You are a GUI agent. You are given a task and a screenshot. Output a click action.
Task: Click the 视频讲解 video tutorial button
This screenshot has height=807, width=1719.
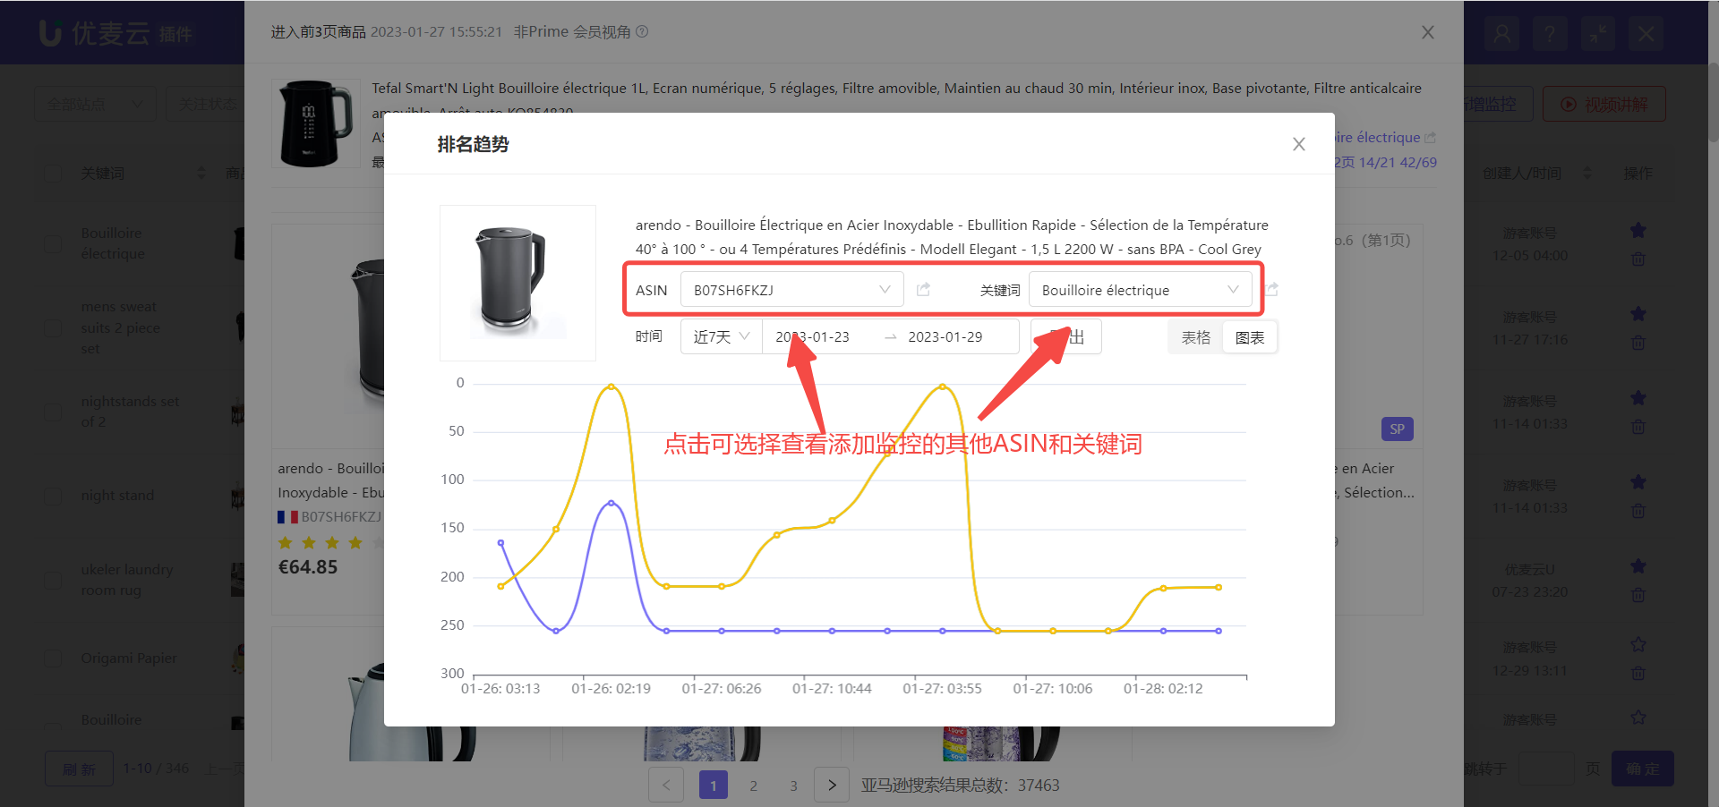[1604, 105]
